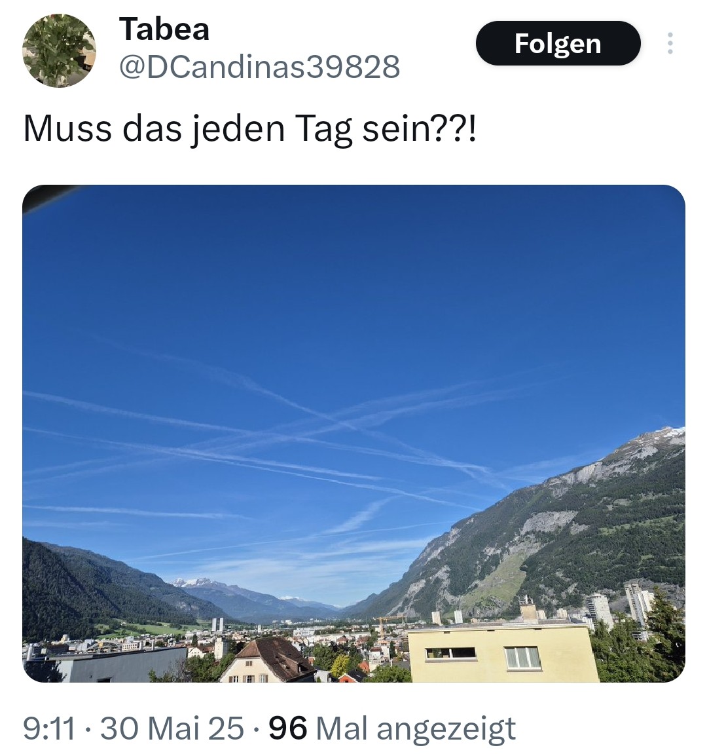Select the tweet text "Muss das jeden Tag sein??!"
Image resolution: width=707 pixels, height=754 pixels.
(x=250, y=129)
